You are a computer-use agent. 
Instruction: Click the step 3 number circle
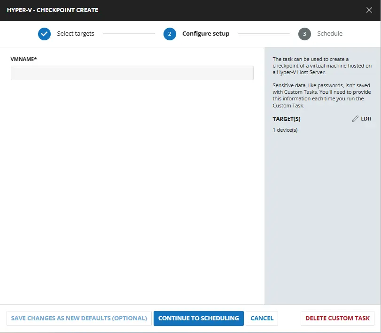[x=304, y=34]
